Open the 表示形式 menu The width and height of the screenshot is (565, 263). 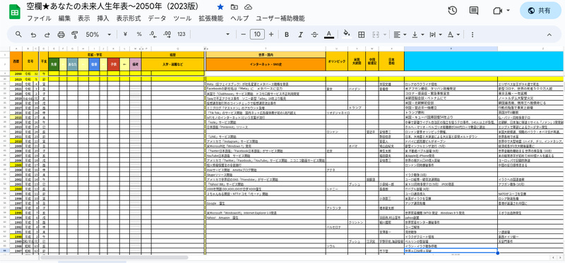(129, 18)
